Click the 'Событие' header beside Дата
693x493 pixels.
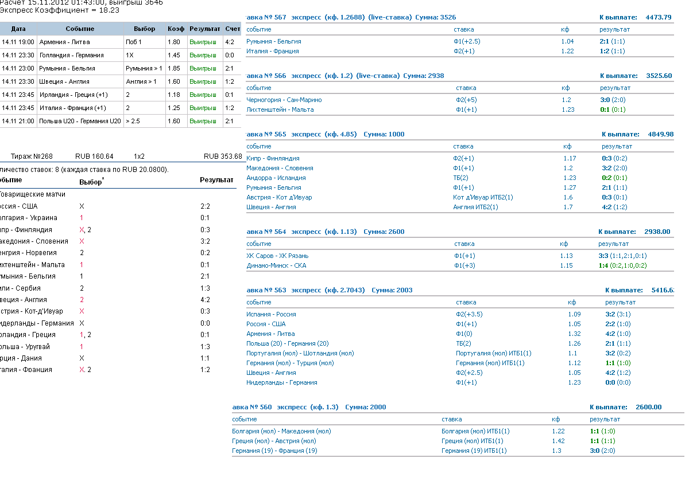coord(80,29)
